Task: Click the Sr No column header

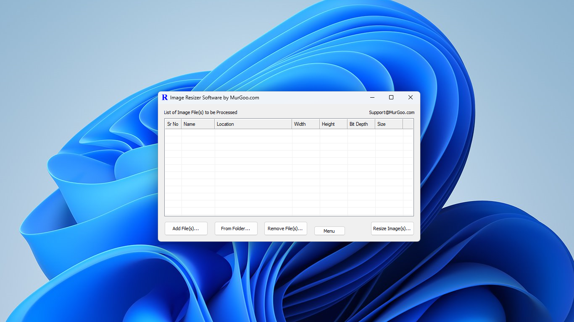Action: (x=172, y=124)
